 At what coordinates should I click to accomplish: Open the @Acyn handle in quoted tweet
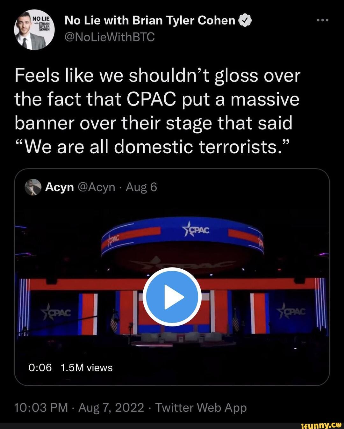coord(96,187)
